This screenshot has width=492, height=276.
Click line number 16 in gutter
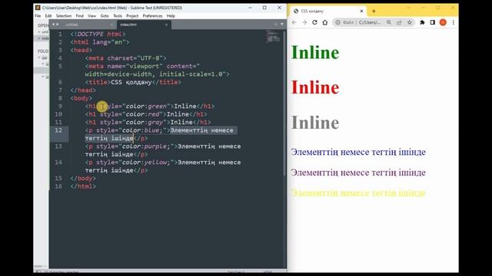tap(58, 186)
